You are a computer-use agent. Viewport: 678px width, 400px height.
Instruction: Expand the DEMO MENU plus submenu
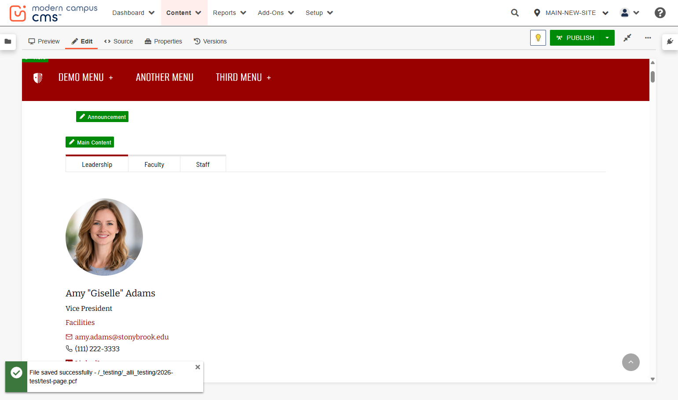pyautogui.click(x=111, y=78)
